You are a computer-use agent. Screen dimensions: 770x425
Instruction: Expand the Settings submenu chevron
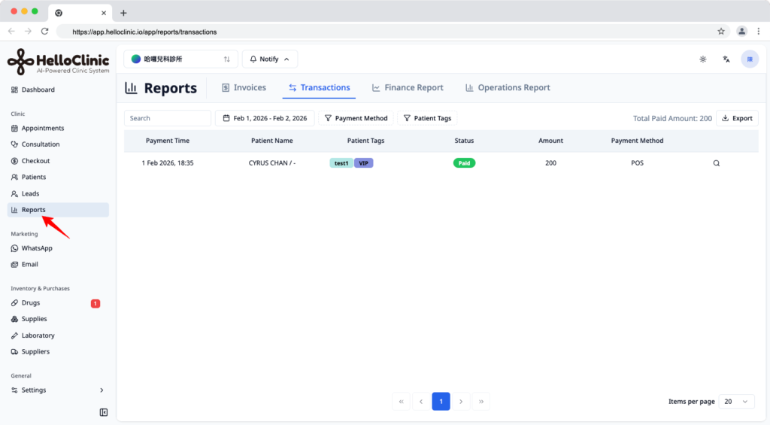click(102, 390)
